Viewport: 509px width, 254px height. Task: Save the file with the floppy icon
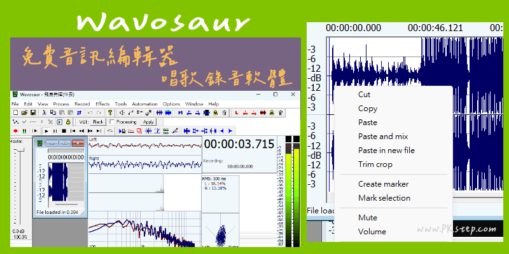33,113
